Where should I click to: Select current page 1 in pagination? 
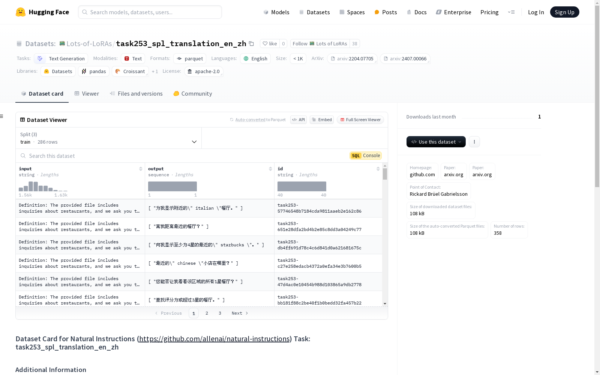[193, 313]
